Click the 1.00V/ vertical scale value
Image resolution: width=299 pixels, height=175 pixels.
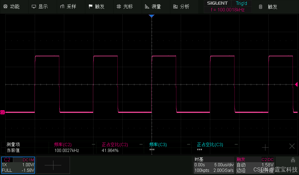28,165
